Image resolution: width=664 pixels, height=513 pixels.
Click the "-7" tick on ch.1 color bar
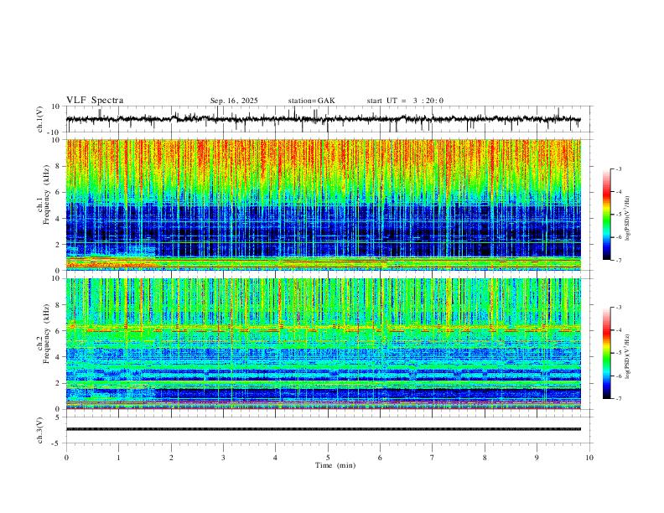tap(618, 261)
